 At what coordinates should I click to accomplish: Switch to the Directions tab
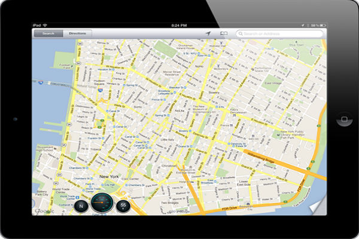[77, 34]
